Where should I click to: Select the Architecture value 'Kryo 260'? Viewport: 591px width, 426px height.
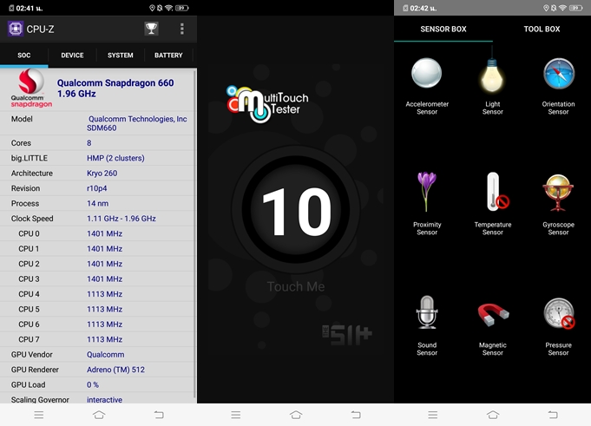102,174
